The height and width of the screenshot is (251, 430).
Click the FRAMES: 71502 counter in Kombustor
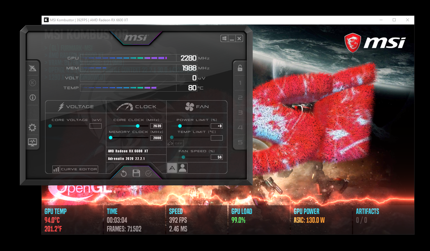(124, 229)
